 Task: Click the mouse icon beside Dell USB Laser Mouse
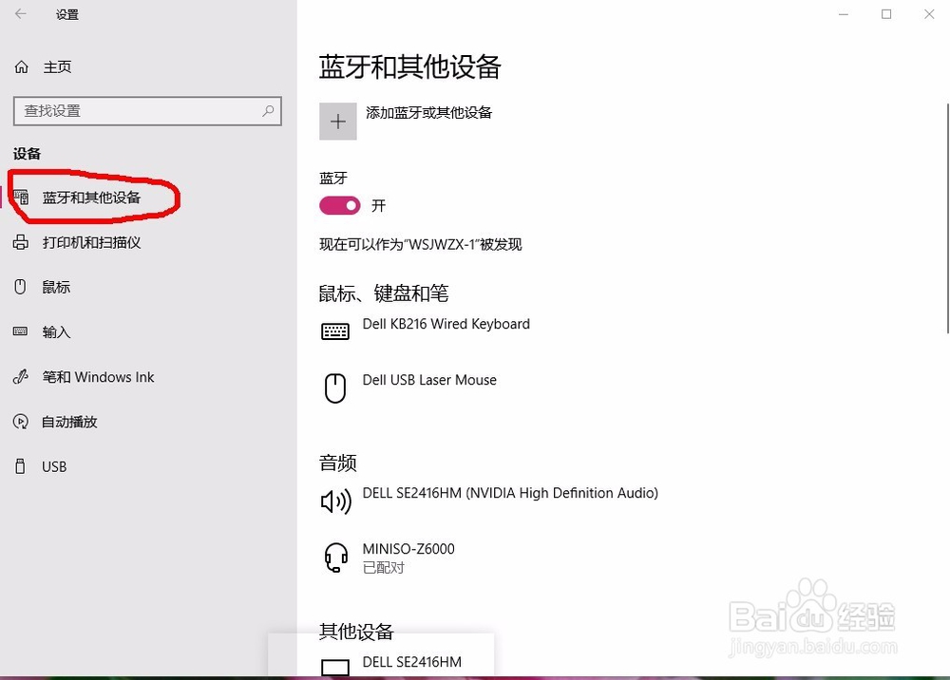point(335,387)
